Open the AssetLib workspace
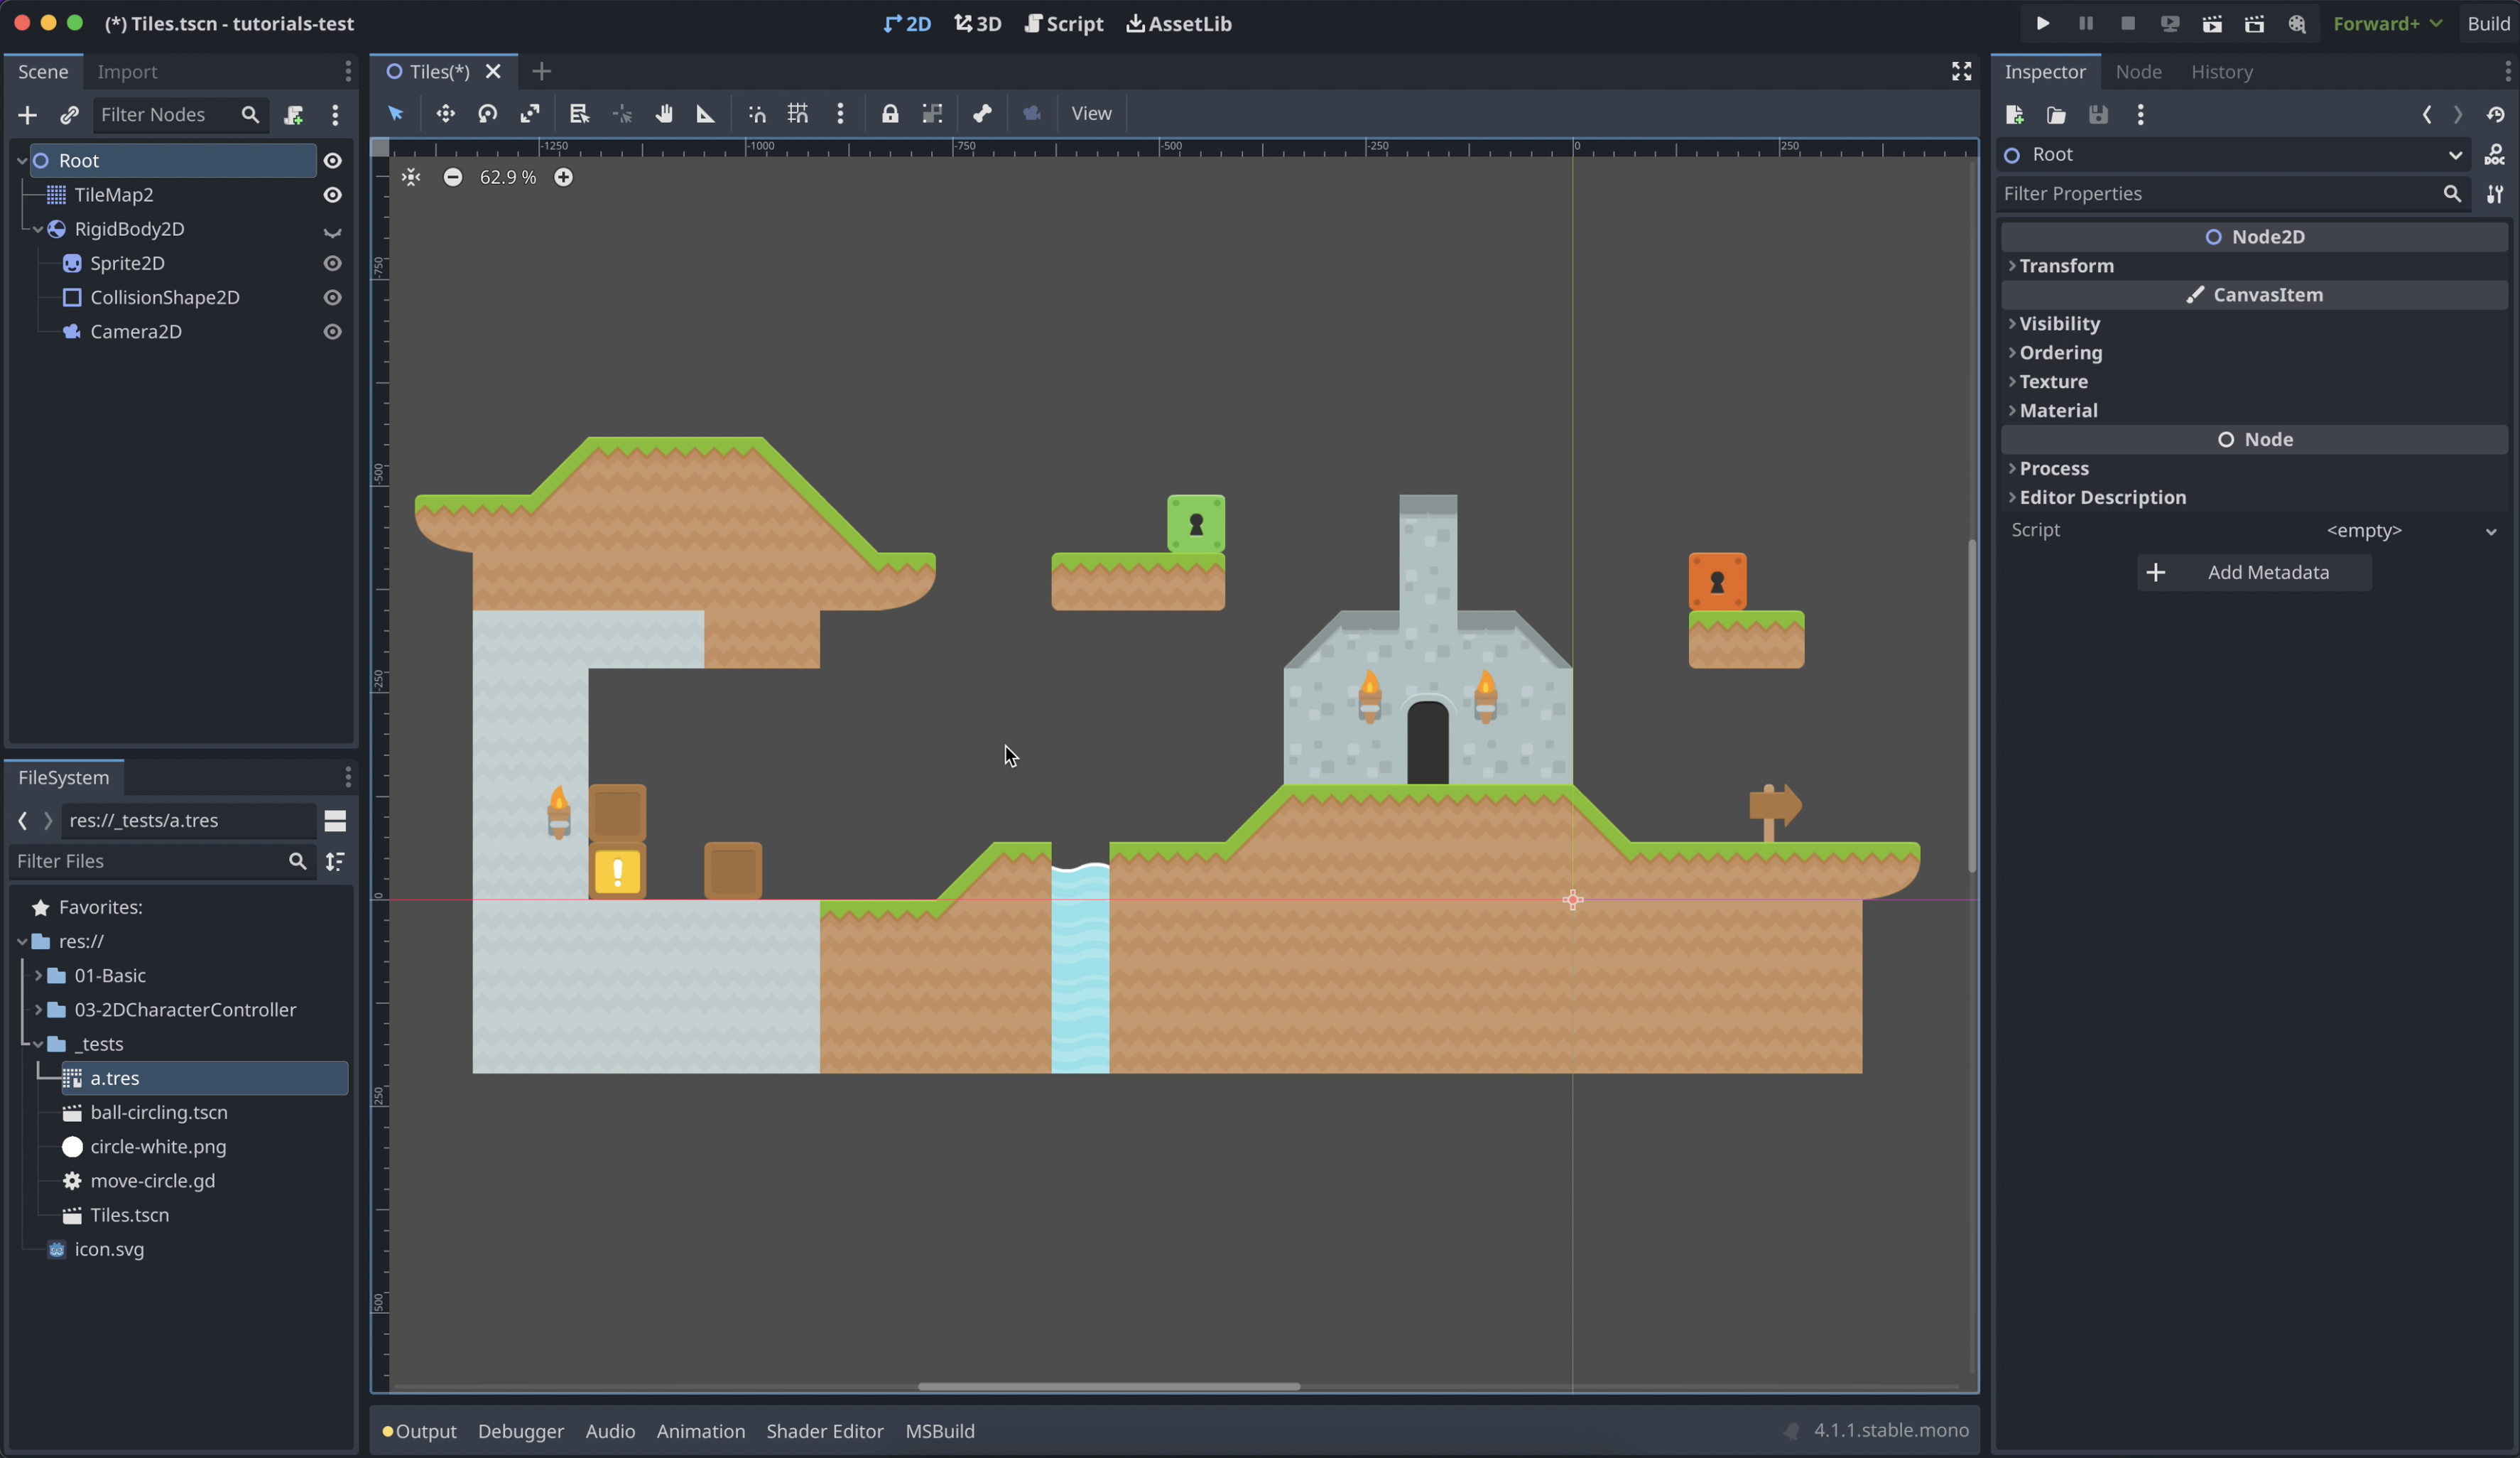Screen dimensions: 2520x1458 (1179, 23)
